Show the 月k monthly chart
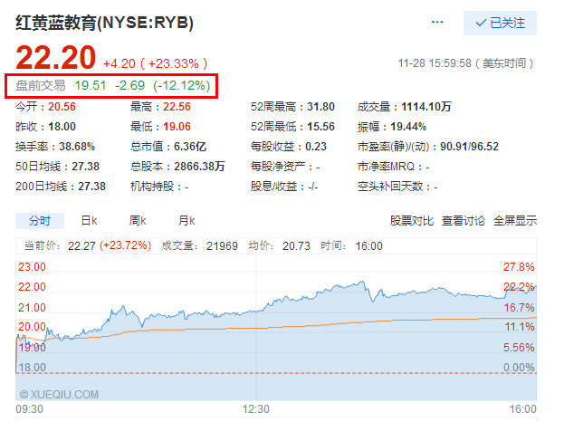Viewport: 564px width, 422px height. click(186, 220)
